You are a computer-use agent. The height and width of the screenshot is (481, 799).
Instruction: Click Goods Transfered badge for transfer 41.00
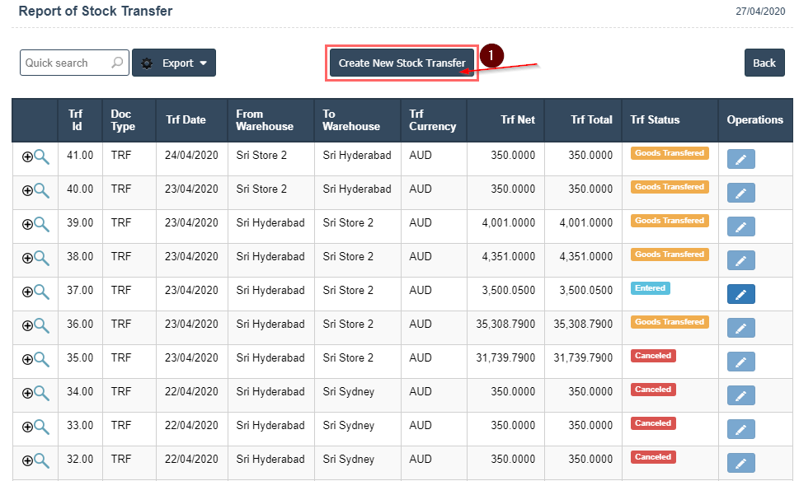669,153
